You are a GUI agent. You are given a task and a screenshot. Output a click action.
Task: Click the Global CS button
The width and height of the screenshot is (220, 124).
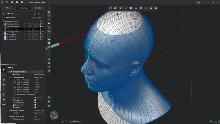(x=75, y=122)
